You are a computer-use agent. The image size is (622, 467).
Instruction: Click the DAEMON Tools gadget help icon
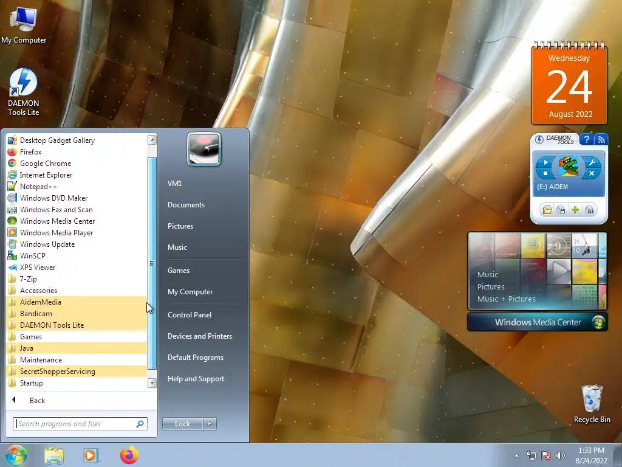[586, 139]
